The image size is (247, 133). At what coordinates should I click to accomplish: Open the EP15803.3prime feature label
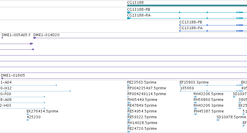click(194, 82)
